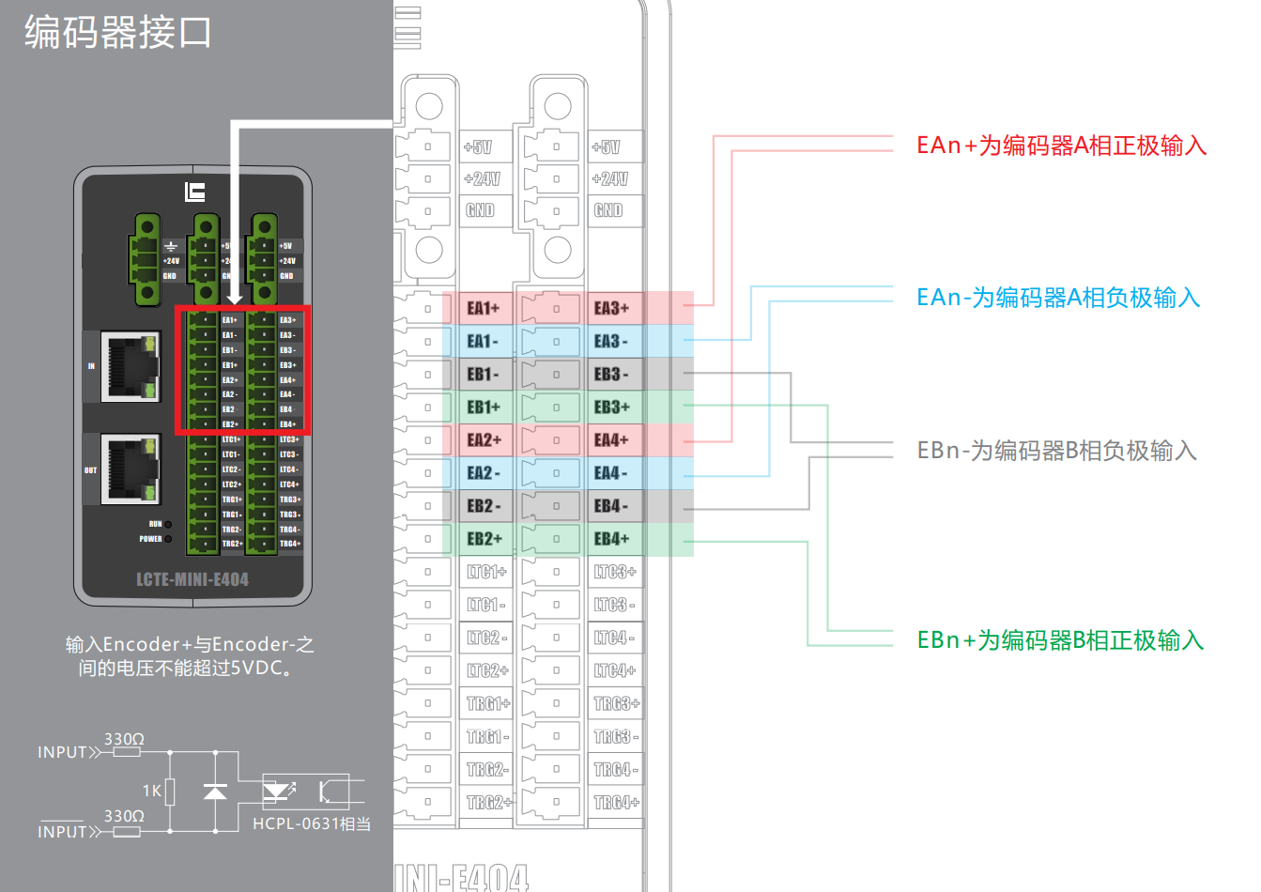Screen dimensions: 1261x892
Task: Click the EB1- terminal label
Action: click(484, 374)
